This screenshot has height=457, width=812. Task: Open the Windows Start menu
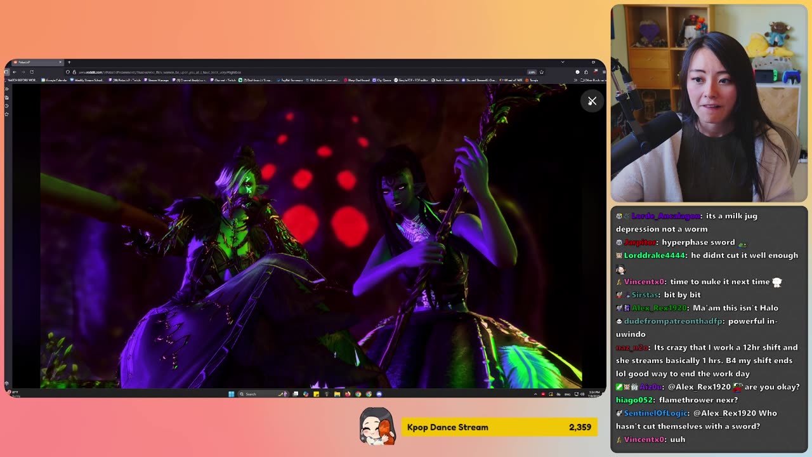[x=232, y=394]
